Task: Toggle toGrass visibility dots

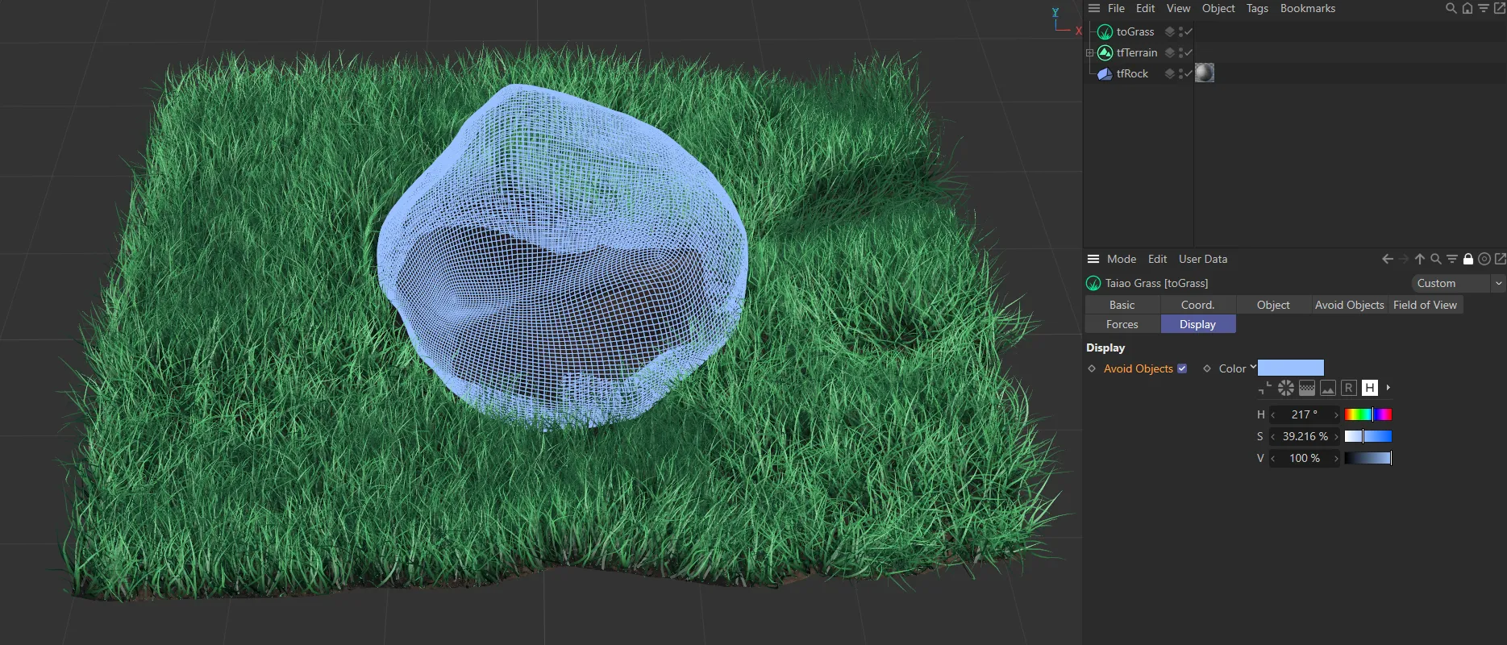Action: 1180,31
